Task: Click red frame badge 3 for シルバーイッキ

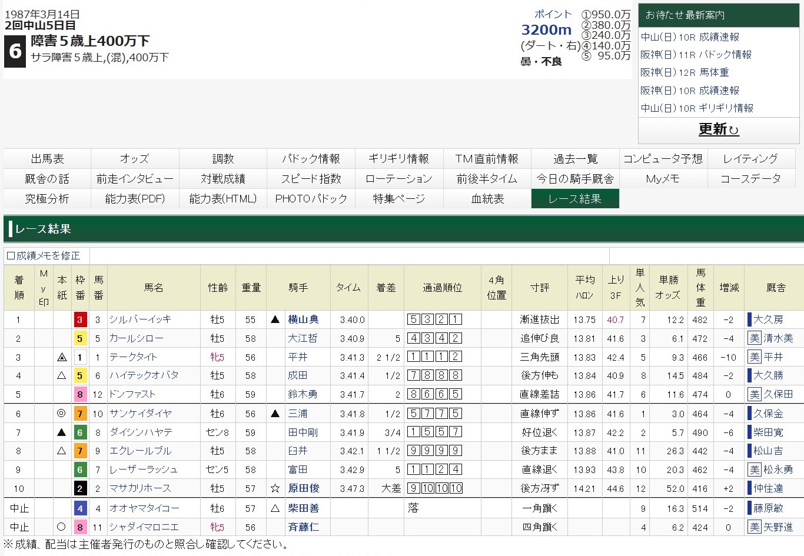Action: tap(80, 319)
